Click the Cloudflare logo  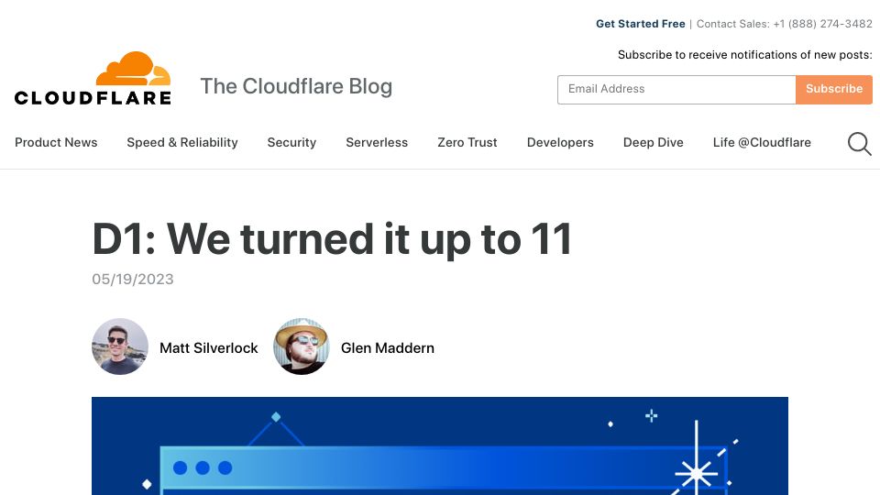pos(93,78)
